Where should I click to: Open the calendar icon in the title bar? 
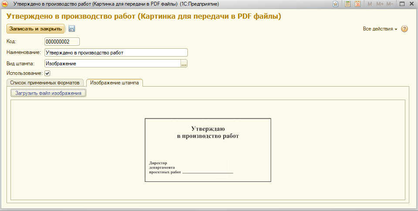(357, 4)
